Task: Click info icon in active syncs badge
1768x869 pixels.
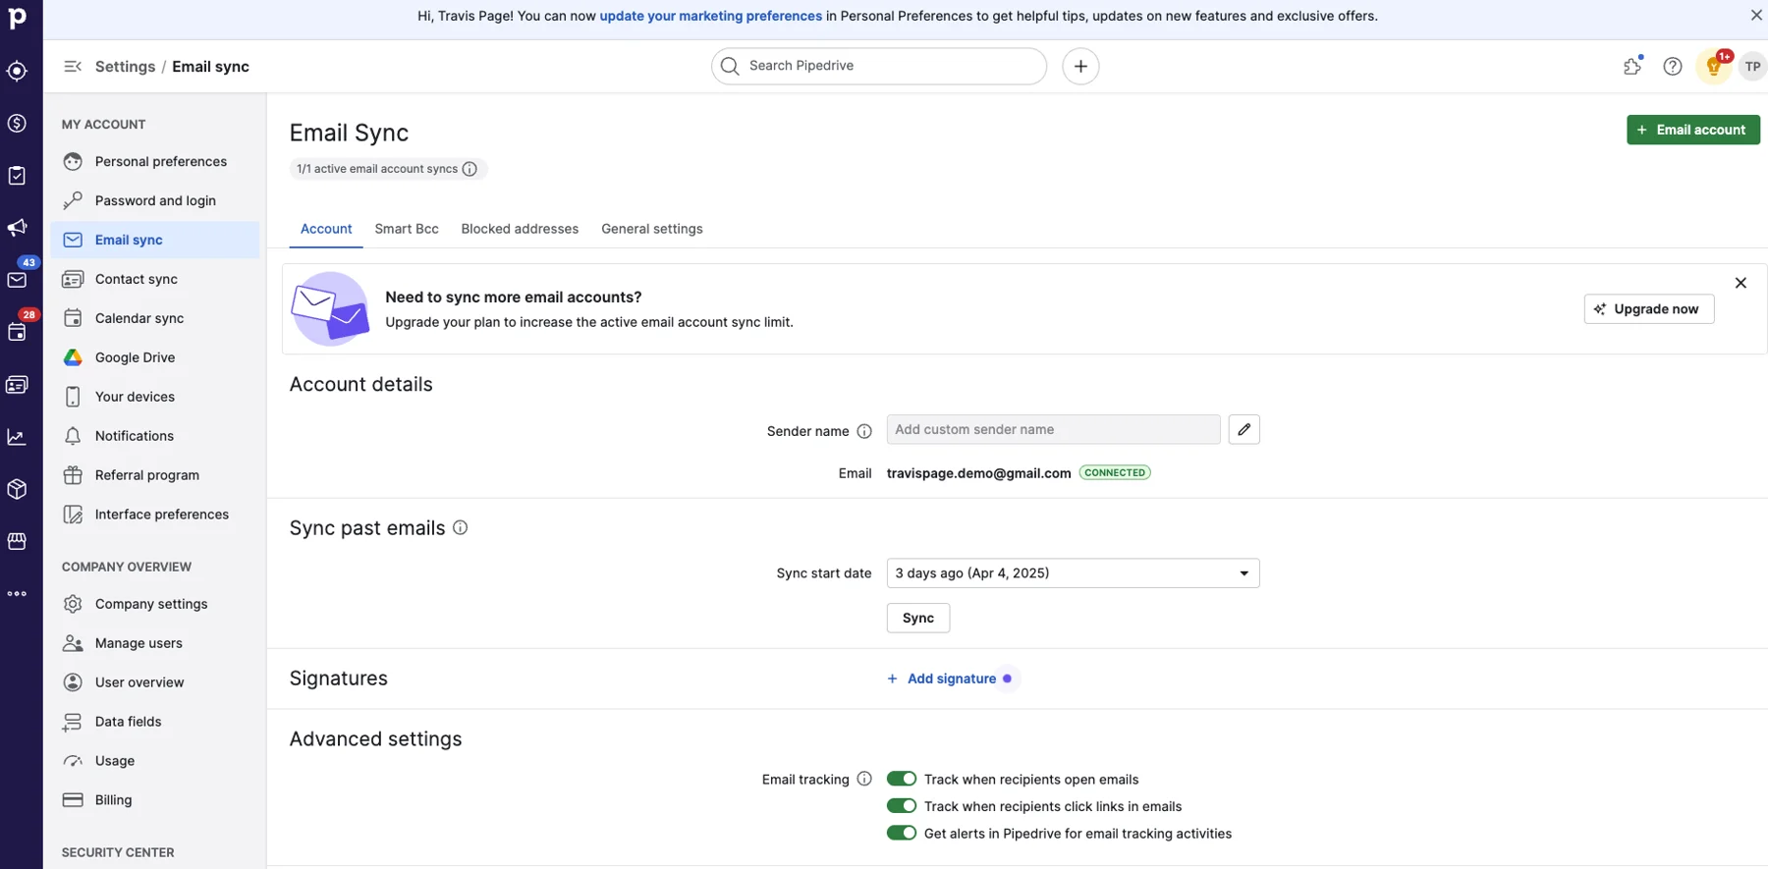Action: (470, 169)
